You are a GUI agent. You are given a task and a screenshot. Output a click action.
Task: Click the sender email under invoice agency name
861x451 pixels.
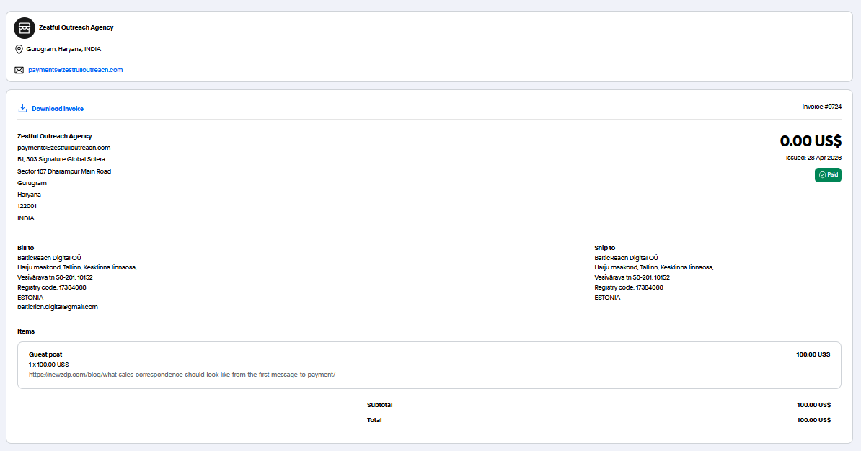63,148
